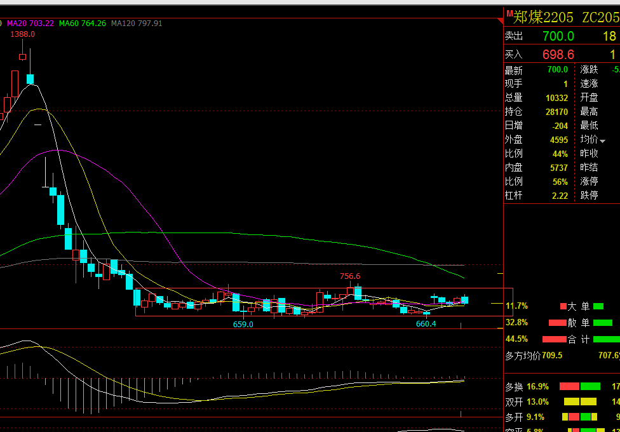Click the 涨跌 label
The height and width of the screenshot is (432, 620).
click(589, 70)
